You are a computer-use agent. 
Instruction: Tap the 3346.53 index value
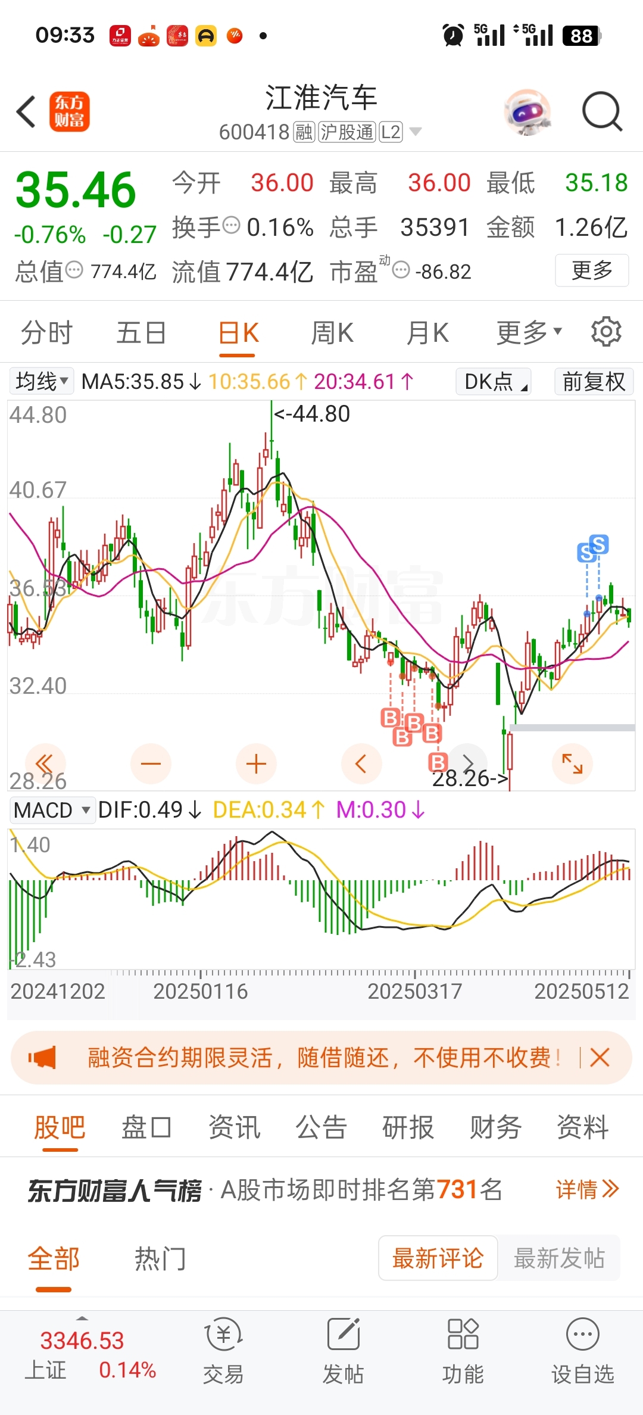tap(82, 1340)
